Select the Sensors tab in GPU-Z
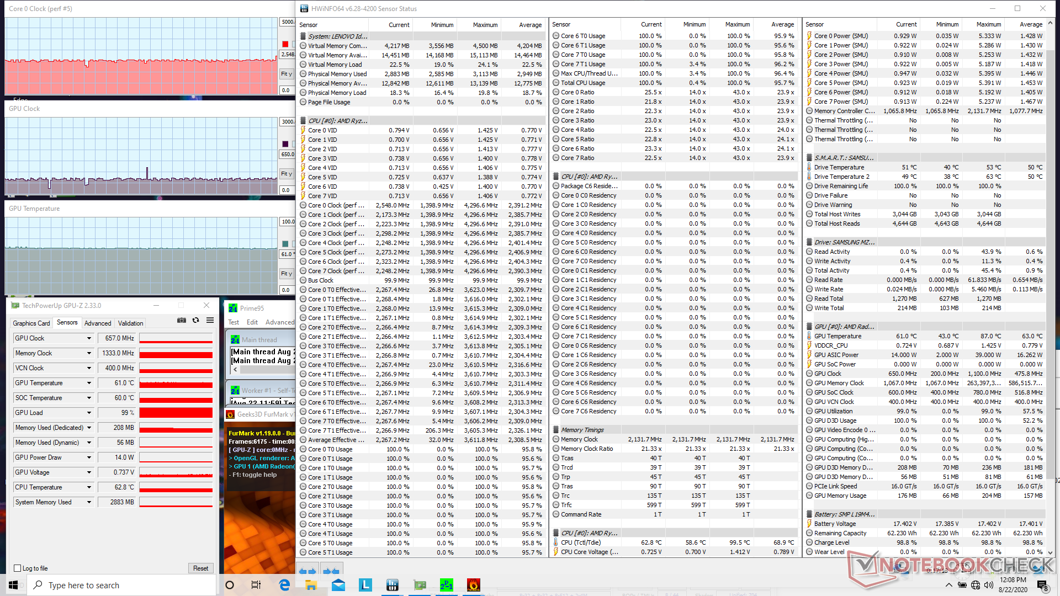Screen dimensions: 1060x596 (x=67, y=323)
